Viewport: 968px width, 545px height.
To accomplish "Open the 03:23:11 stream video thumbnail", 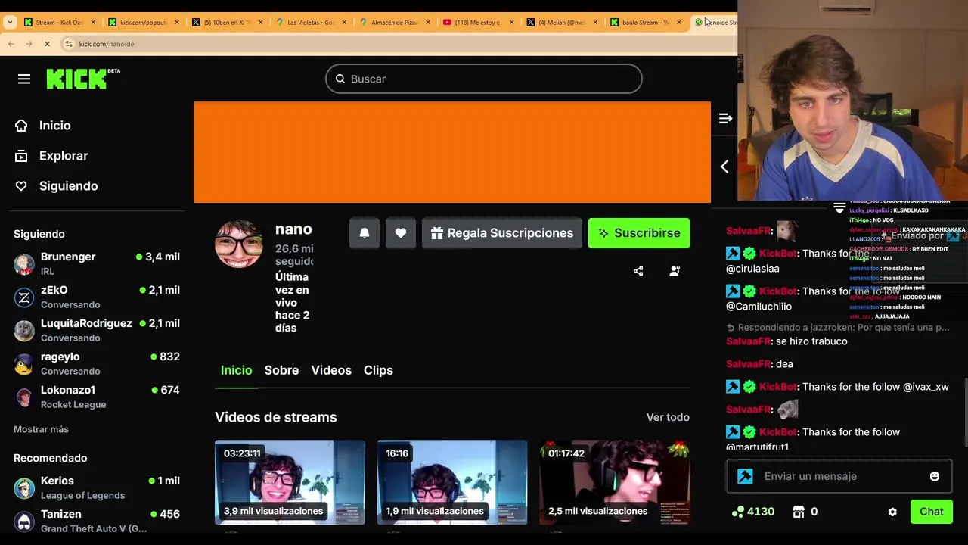I will click(290, 482).
